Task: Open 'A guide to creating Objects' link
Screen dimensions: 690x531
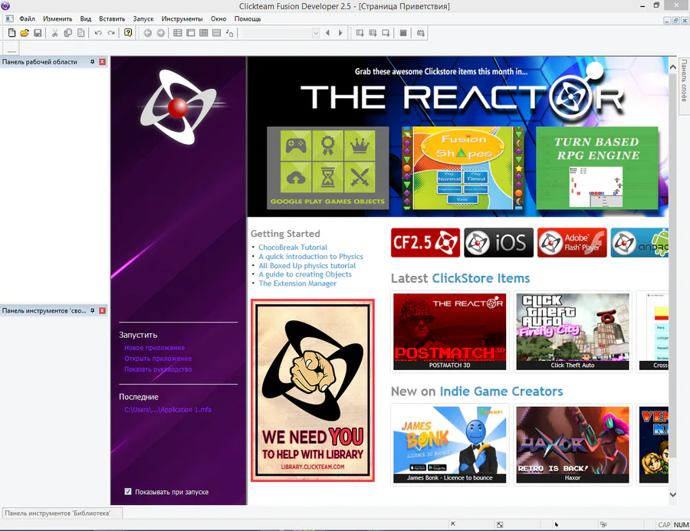Action: 305,274
